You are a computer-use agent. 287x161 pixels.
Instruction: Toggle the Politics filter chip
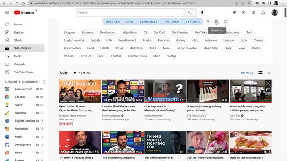click(x=257, y=48)
